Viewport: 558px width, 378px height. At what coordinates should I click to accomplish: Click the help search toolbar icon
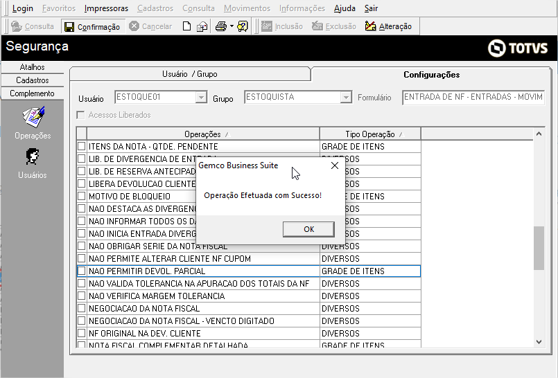[x=243, y=26]
